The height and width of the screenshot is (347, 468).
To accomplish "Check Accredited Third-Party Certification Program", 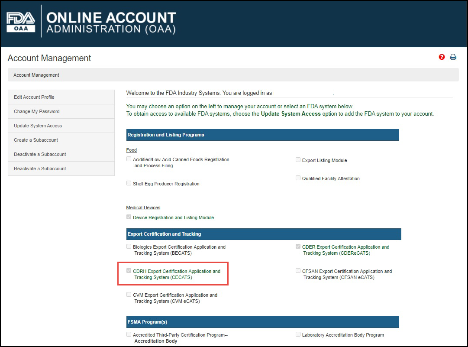I will [129, 334].
